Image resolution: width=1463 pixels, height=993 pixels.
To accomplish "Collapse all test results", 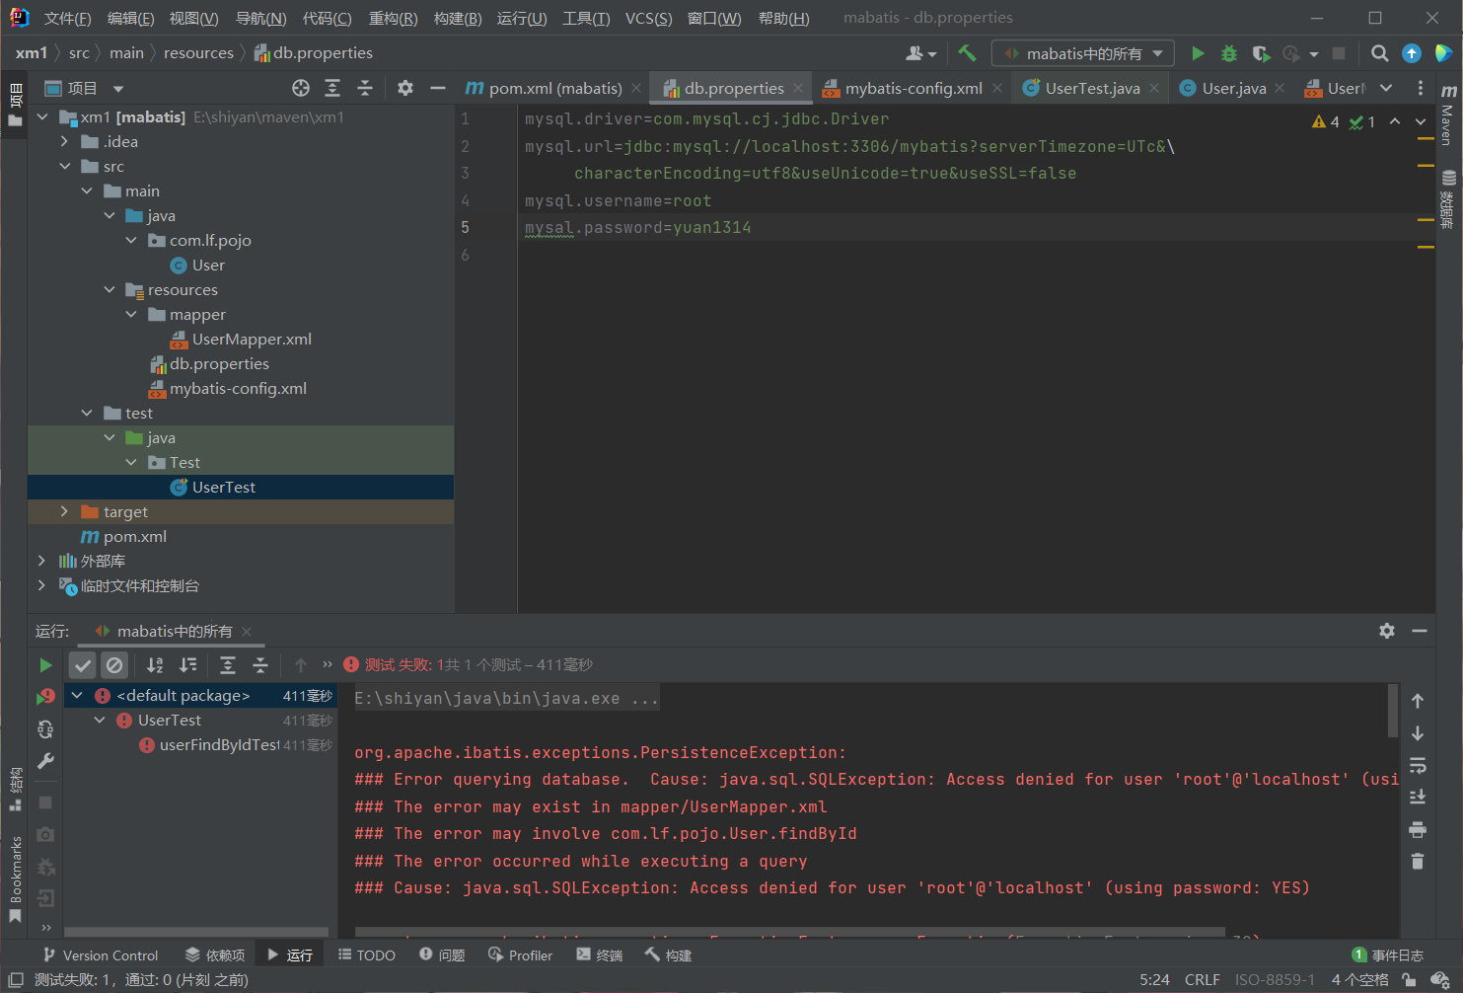I will (x=260, y=665).
